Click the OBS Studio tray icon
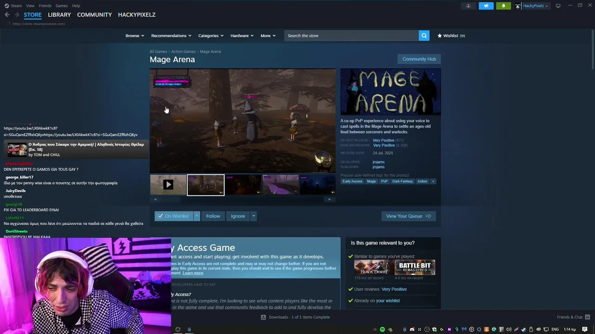Image resolution: width=595 pixels, height=334 pixels. click(427, 329)
